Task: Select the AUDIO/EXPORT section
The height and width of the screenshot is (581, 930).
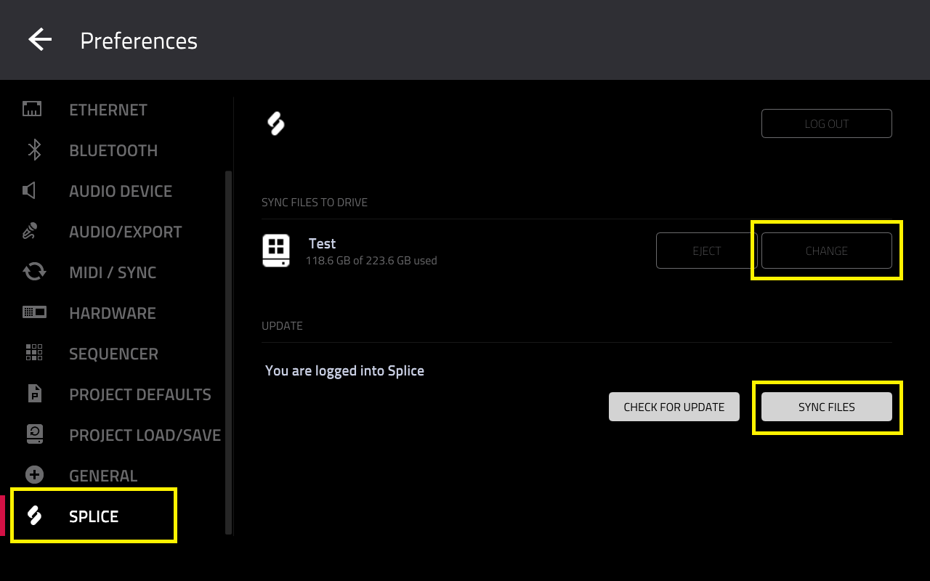Action: point(126,232)
